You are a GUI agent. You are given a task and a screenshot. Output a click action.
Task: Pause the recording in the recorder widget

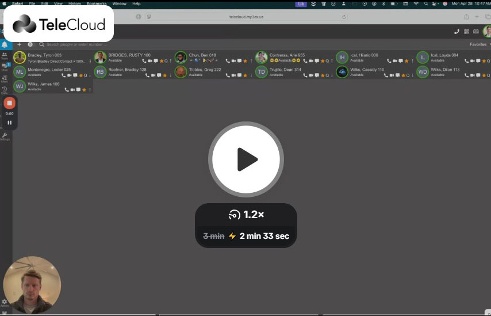pyautogui.click(x=9, y=123)
